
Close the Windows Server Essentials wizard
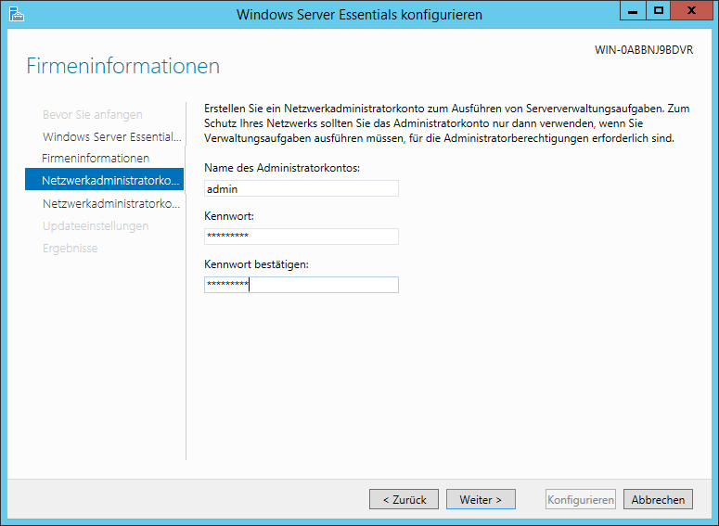click(691, 10)
